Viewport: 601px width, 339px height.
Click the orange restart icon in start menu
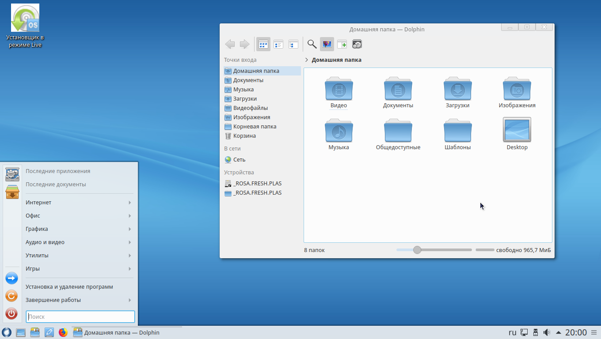(11, 296)
